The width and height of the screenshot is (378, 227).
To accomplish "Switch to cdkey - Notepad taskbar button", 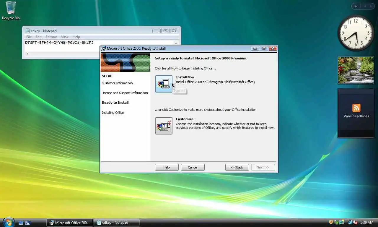I will pyautogui.click(x=117, y=223).
